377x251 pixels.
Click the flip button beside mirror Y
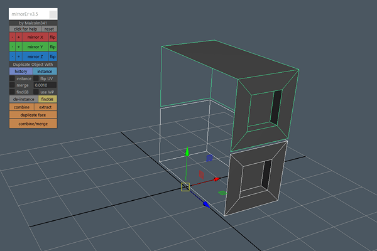coord(53,47)
